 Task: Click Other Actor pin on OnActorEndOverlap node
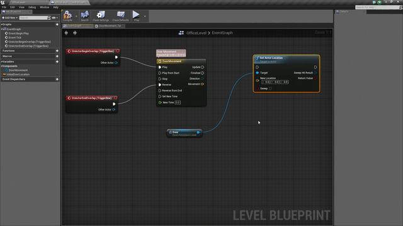[114, 110]
